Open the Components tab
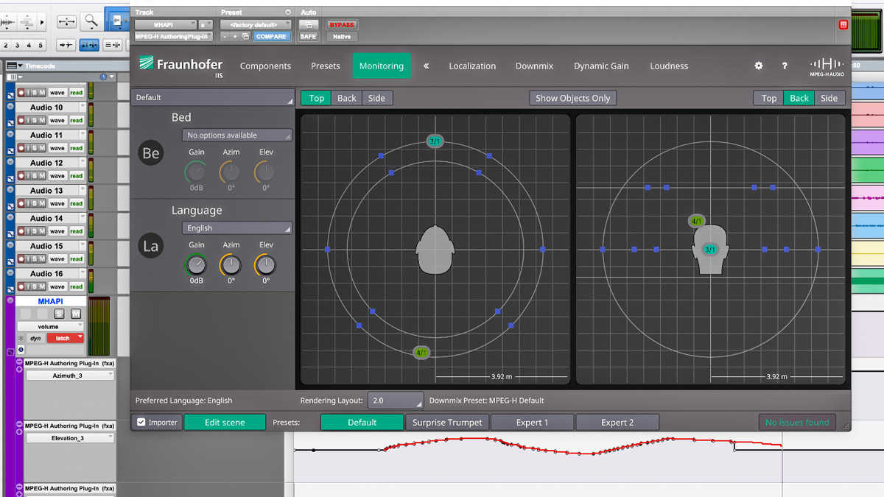884x497 pixels. (265, 66)
